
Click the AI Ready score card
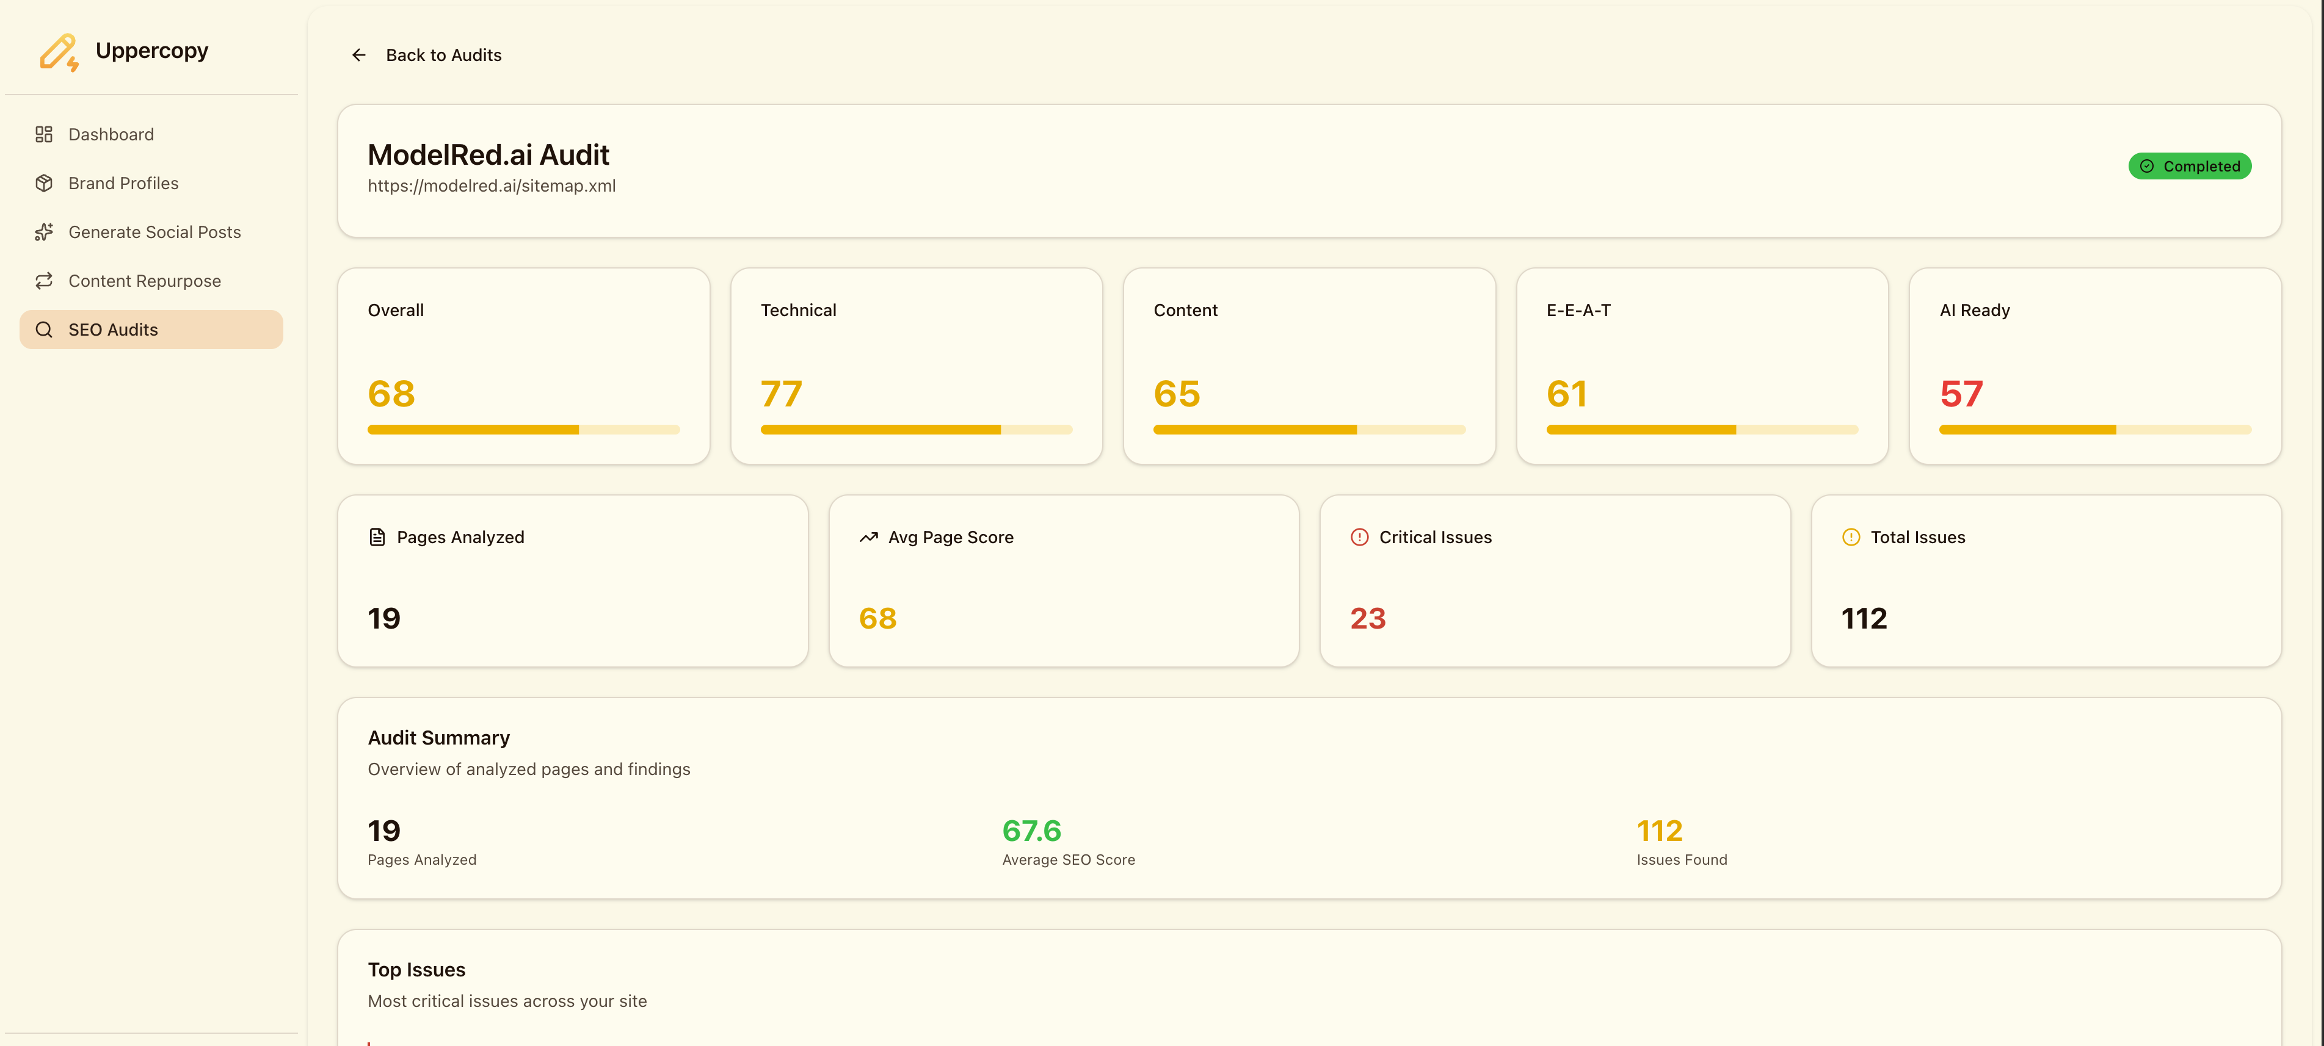click(2094, 365)
